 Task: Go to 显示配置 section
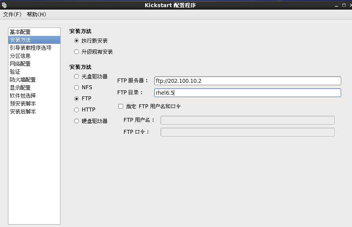pos(34,88)
